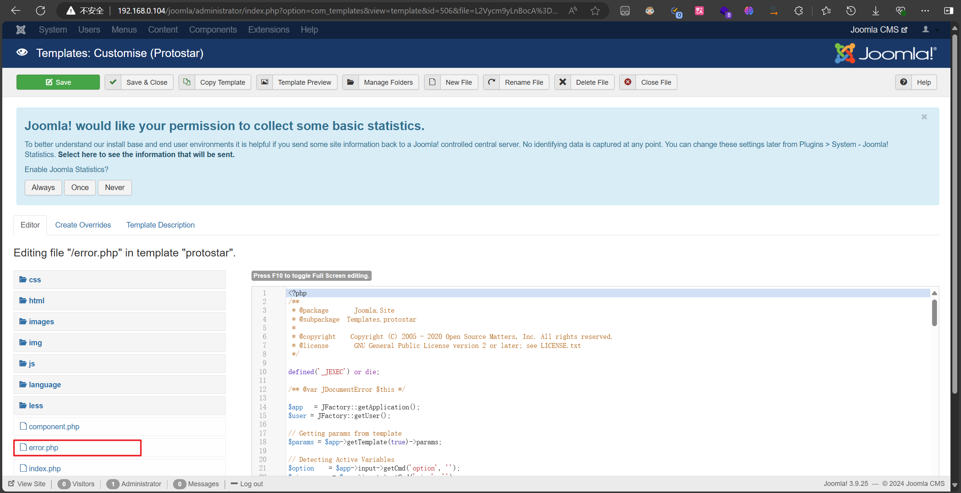Click the Save & Close checkmark icon

pos(113,82)
